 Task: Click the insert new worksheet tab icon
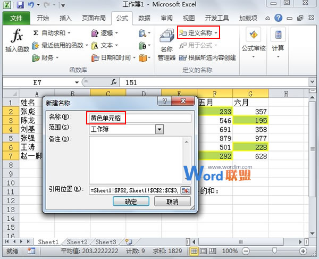pos(129,242)
